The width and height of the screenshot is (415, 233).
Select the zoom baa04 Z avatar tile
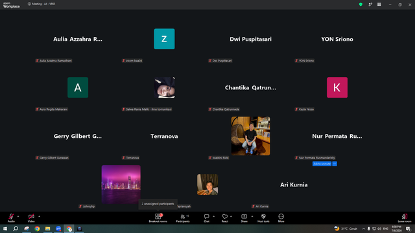pos(164,39)
